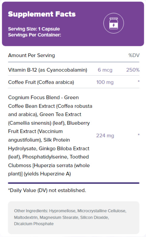Click the asterisk beside Coffee Fruit
Viewport: 146px width, 237px height.
pyautogui.click(x=139, y=81)
